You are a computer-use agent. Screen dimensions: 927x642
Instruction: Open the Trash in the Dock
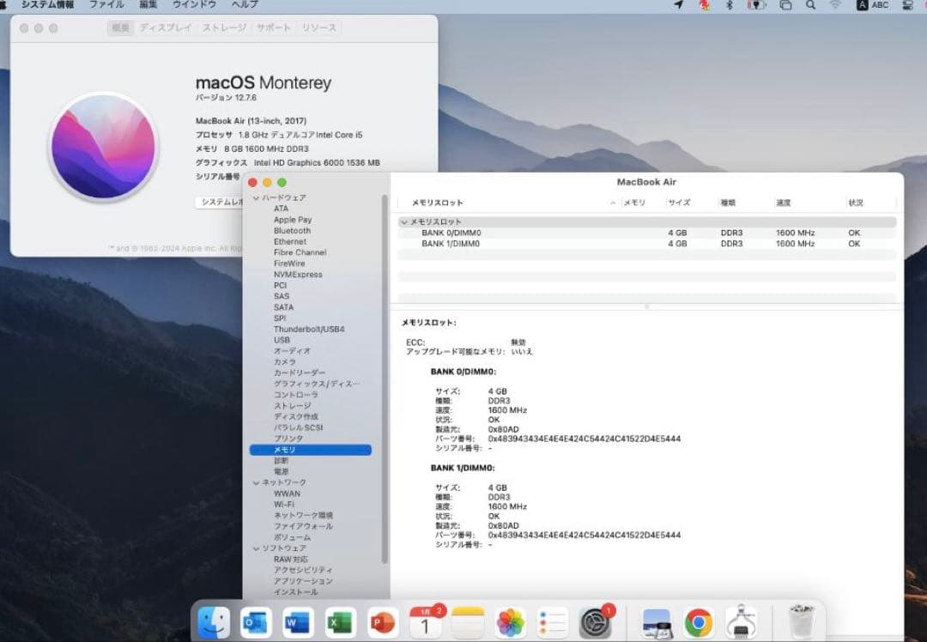tap(802, 622)
